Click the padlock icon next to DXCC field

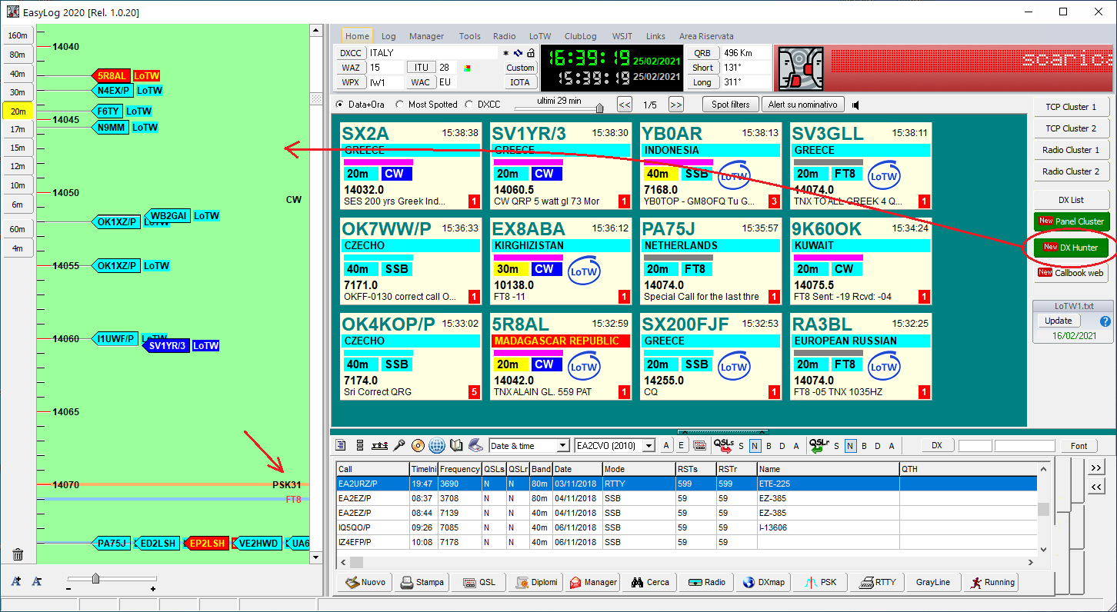click(x=530, y=53)
